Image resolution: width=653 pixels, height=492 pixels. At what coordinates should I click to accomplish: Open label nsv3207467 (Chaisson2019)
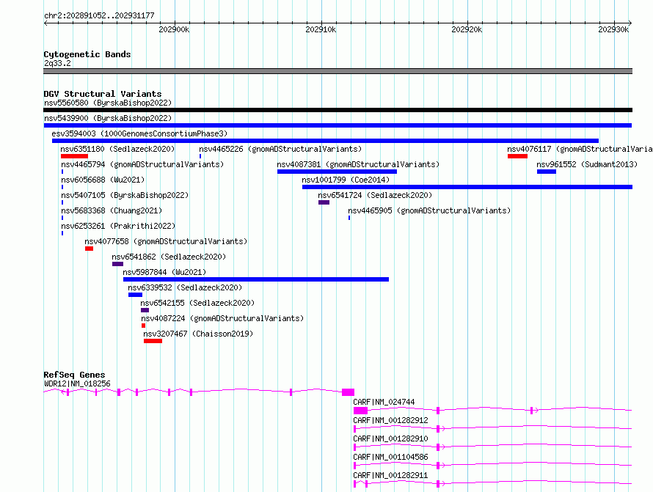(x=198, y=334)
